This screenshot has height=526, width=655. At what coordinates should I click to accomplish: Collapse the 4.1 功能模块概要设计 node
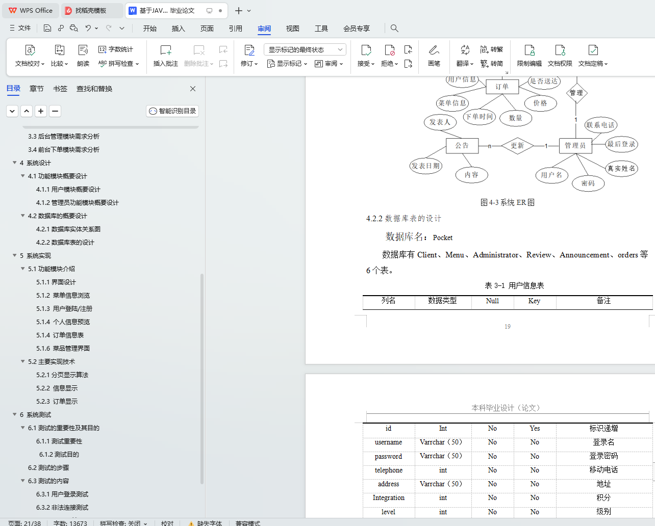coord(23,176)
